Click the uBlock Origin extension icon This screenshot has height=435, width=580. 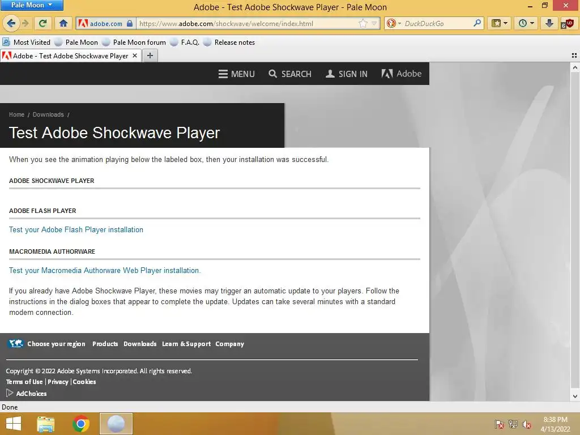coord(568,23)
